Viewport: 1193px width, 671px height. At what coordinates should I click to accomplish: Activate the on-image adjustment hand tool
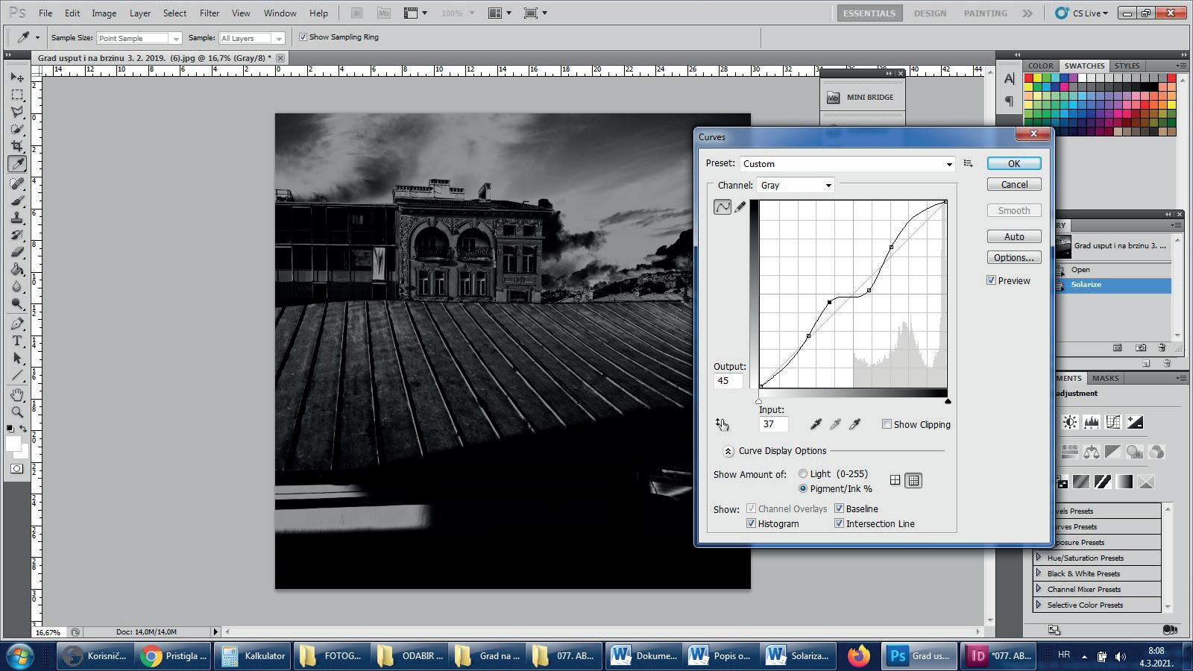(x=722, y=424)
